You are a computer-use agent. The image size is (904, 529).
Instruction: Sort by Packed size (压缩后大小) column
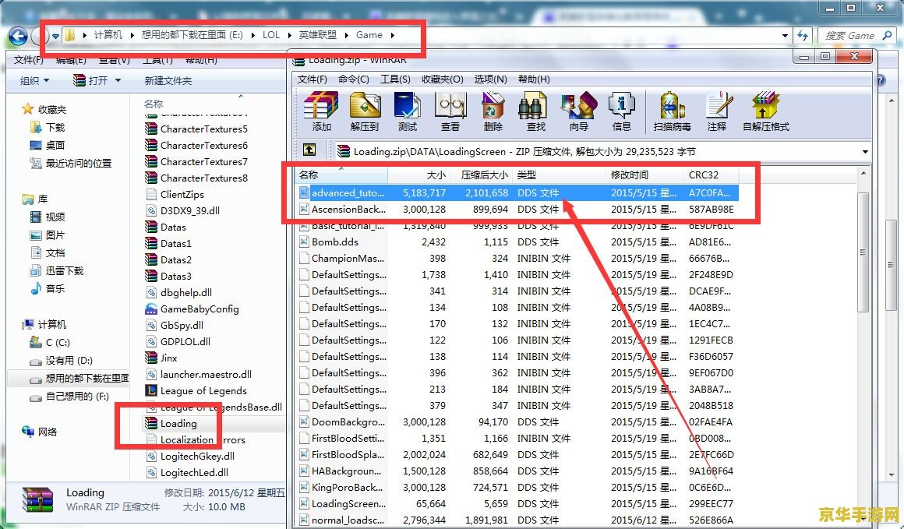482,175
